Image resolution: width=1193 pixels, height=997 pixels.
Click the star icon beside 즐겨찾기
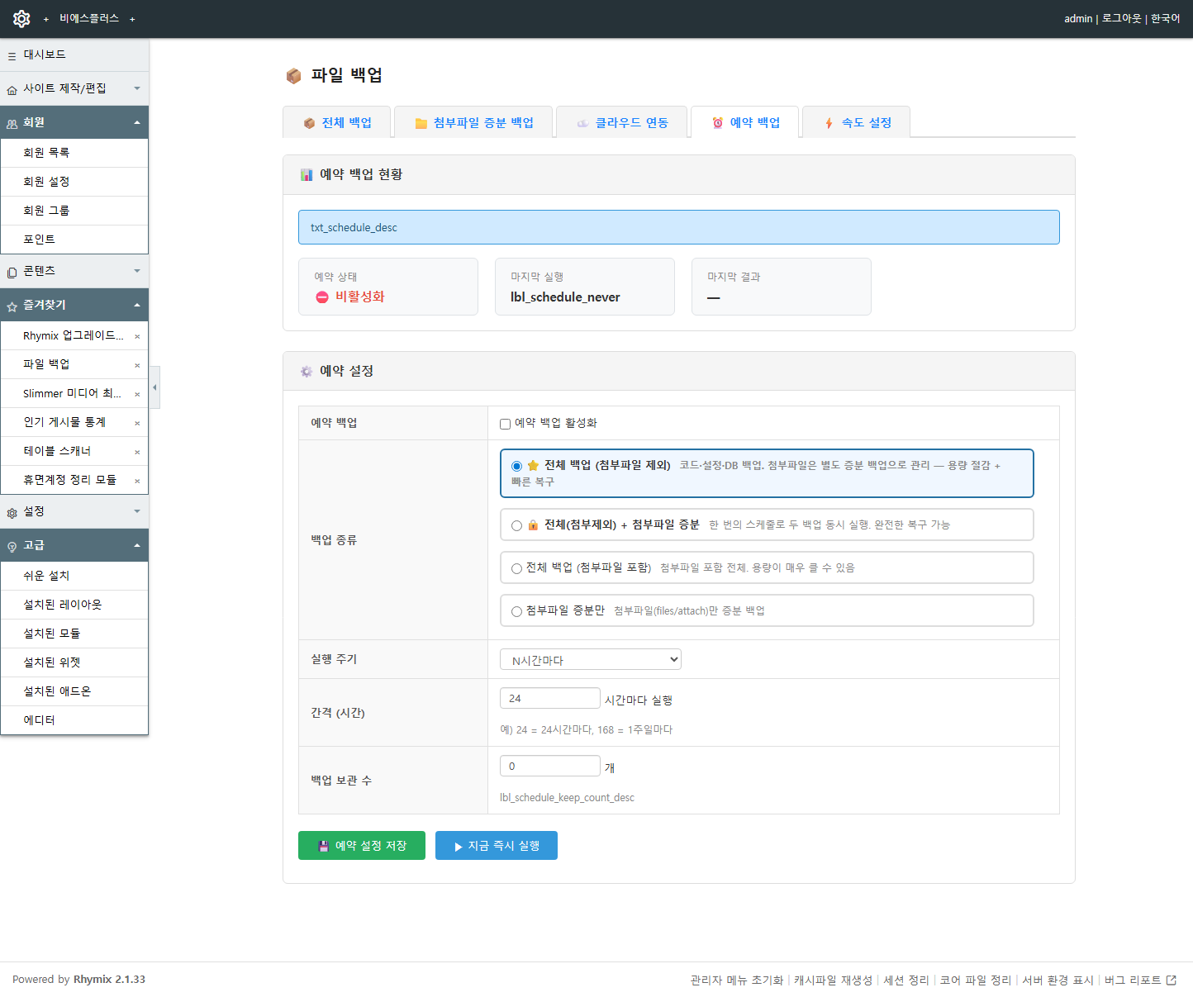pos(12,306)
